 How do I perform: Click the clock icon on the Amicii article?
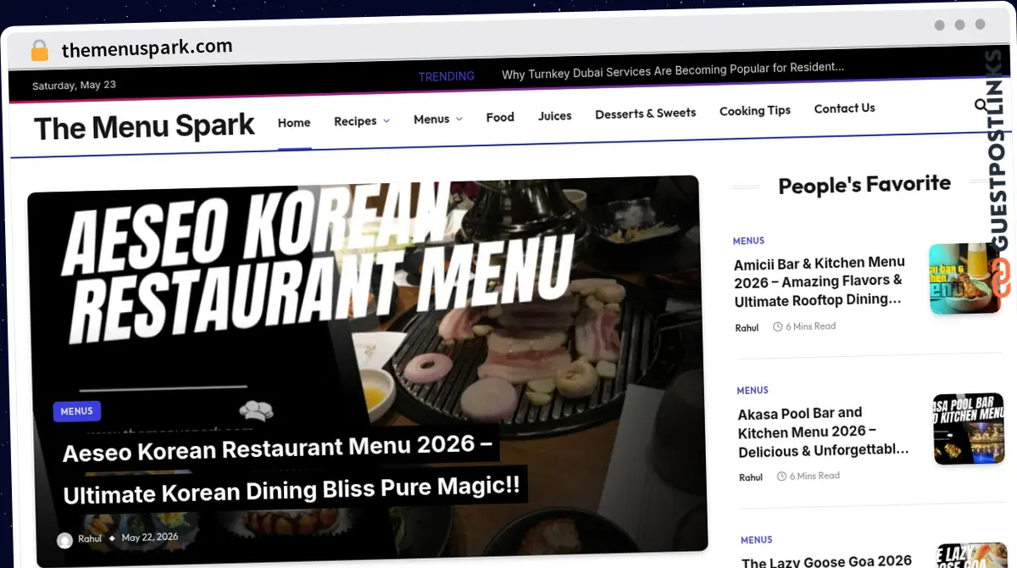[777, 326]
